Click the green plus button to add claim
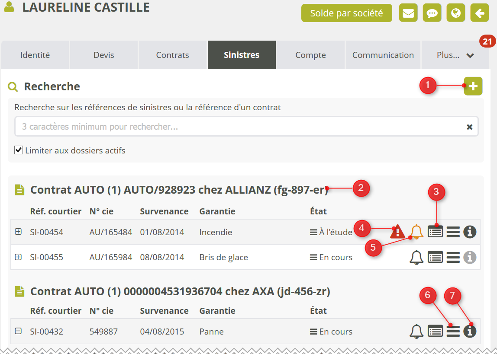This screenshot has width=497, height=354. [473, 86]
